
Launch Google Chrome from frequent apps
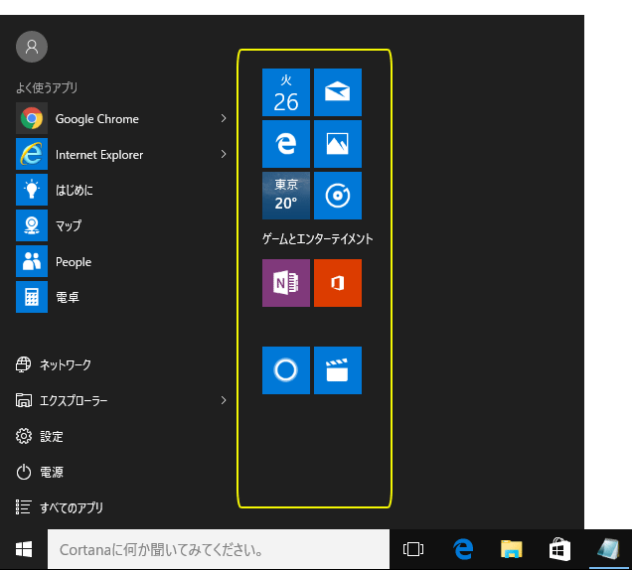[121, 118]
